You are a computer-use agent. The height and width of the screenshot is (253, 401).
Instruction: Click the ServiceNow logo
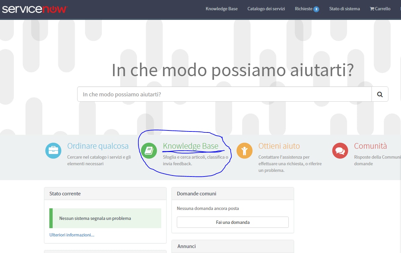(34, 9)
